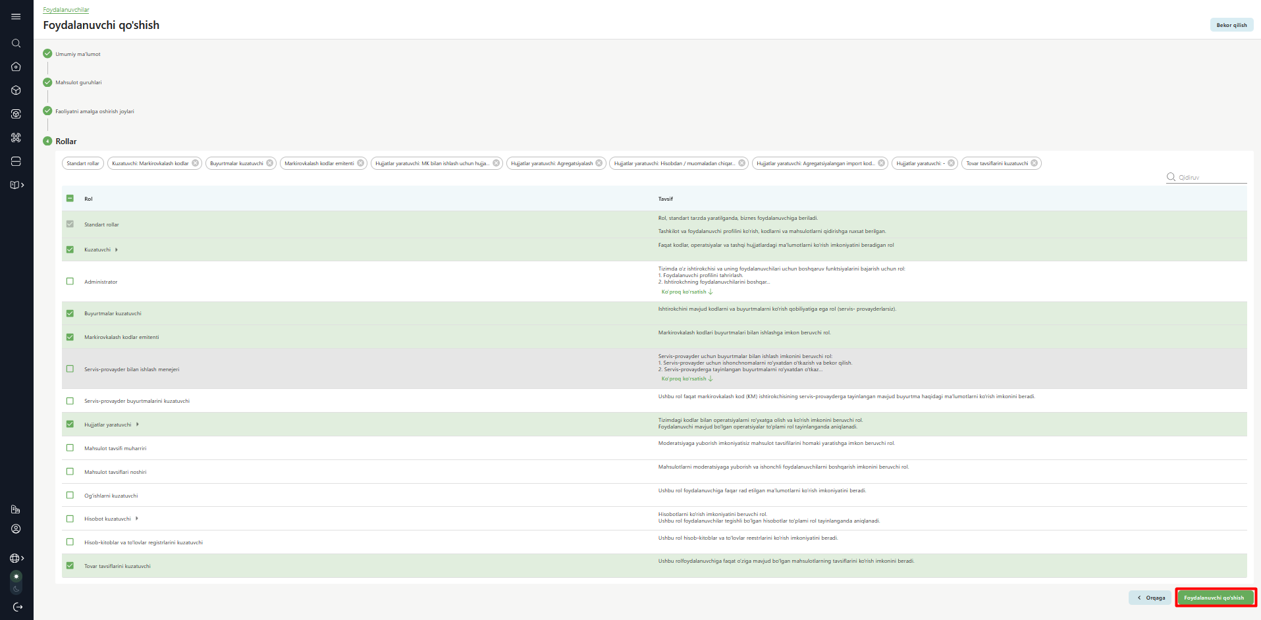Click Bekor qilish cancel button

[x=1231, y=25]
